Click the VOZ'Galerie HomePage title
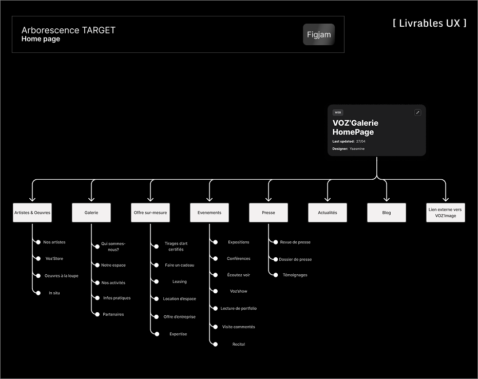This screenshot has width=478, height=379. point(355,127)
